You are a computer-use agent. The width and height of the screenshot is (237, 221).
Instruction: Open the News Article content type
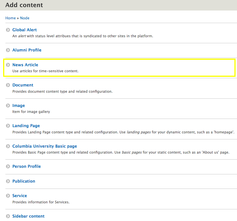pos(25,65)
